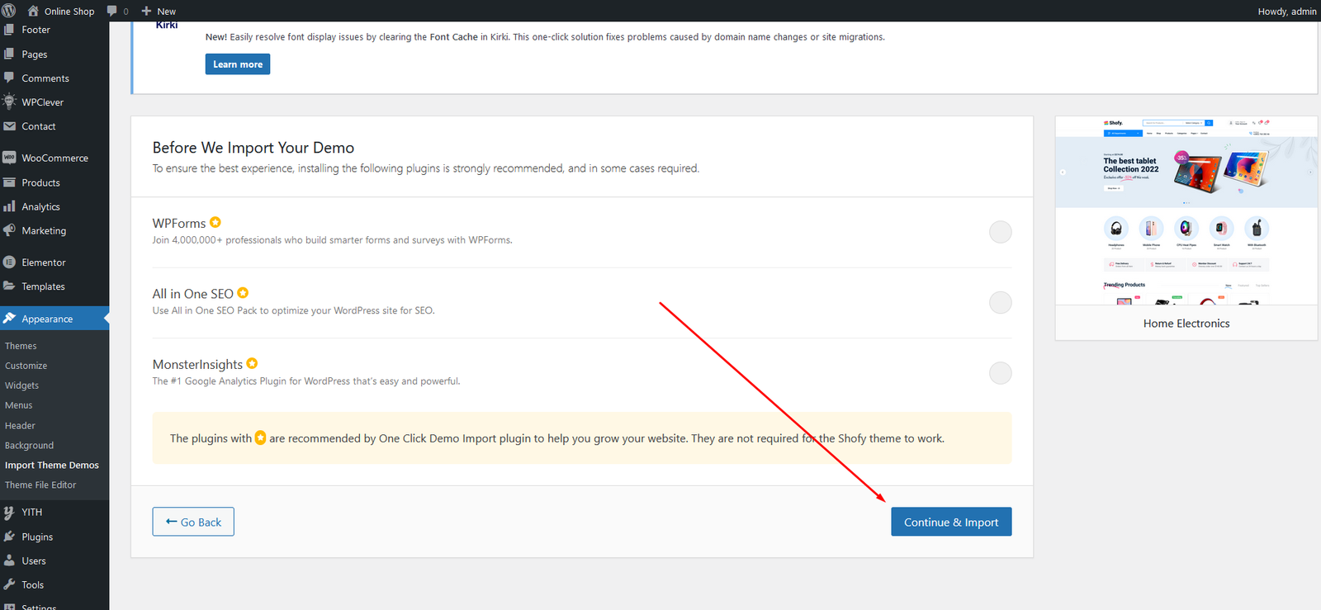Click the WooCommerce sidebar icon
The height and width of the screenshot is (610, 1321).
9,158
